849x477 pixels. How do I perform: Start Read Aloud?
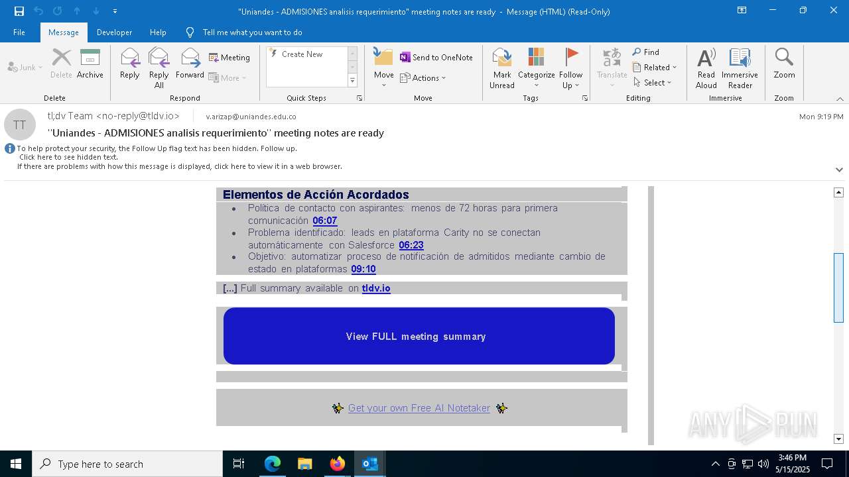click(706, 68)
